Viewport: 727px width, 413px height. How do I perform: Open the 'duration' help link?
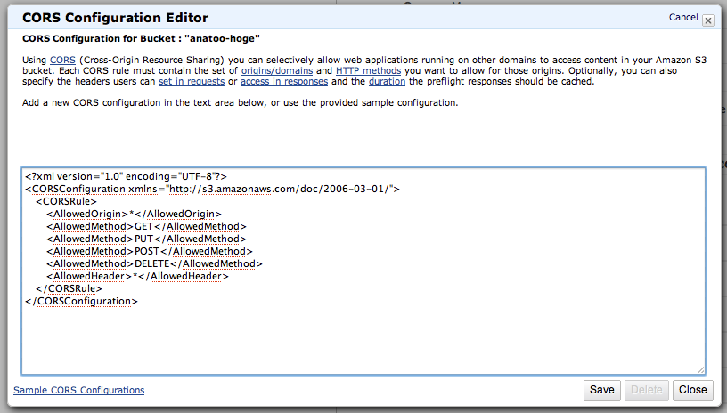click(387, 82)
